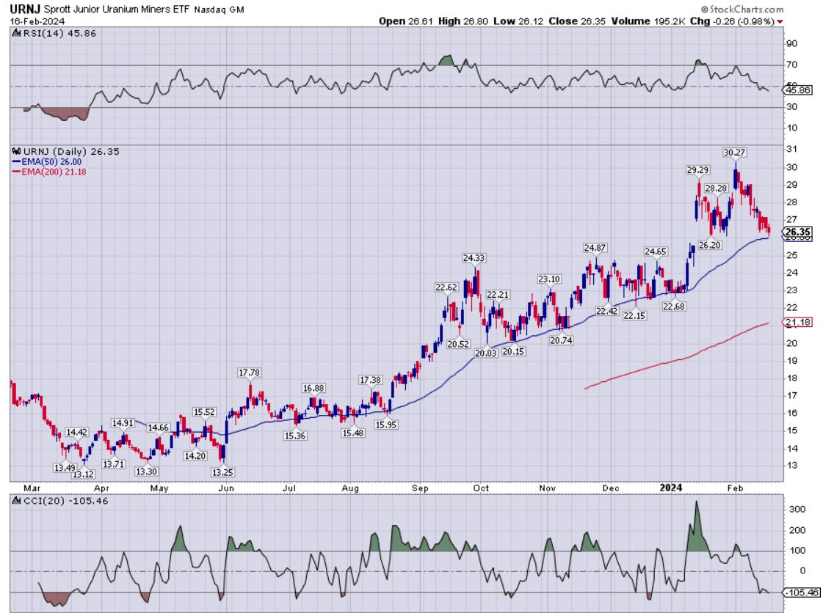This screenshot has width=834, height=613.
Task: Click the 14.91 price label
Action: click(123, 423)
